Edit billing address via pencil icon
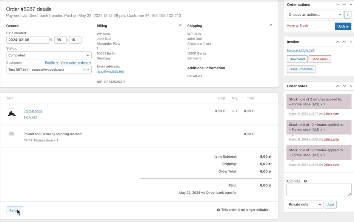This screenshot has height=222, width=354. (x=180, y=25)
